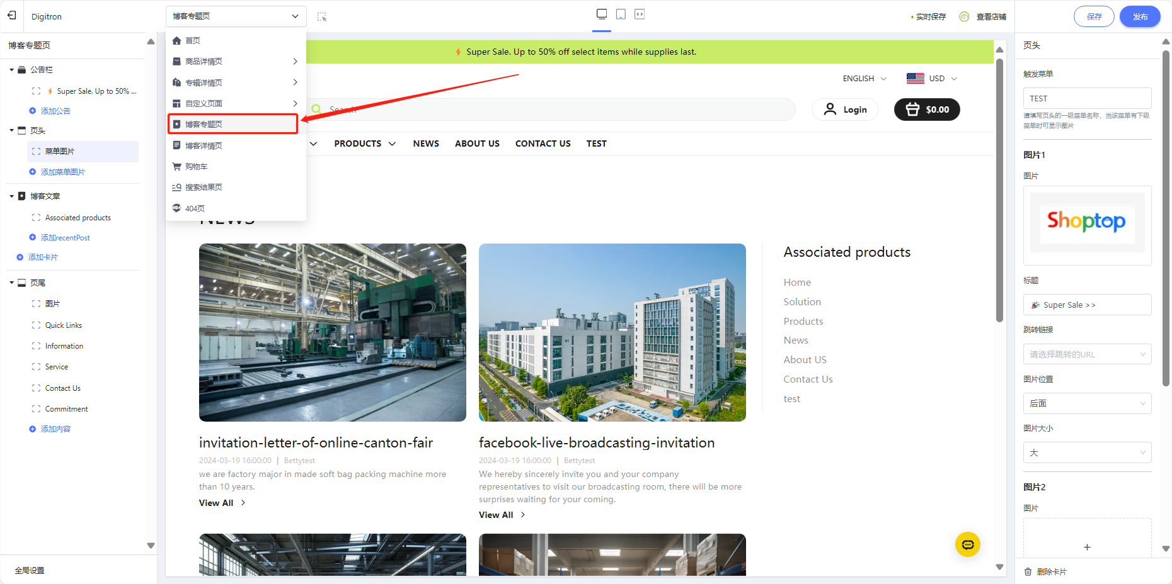Click the plus icon next to 添加公告
This screenshot has height=584, width=1172.
[x=33, y=111]
